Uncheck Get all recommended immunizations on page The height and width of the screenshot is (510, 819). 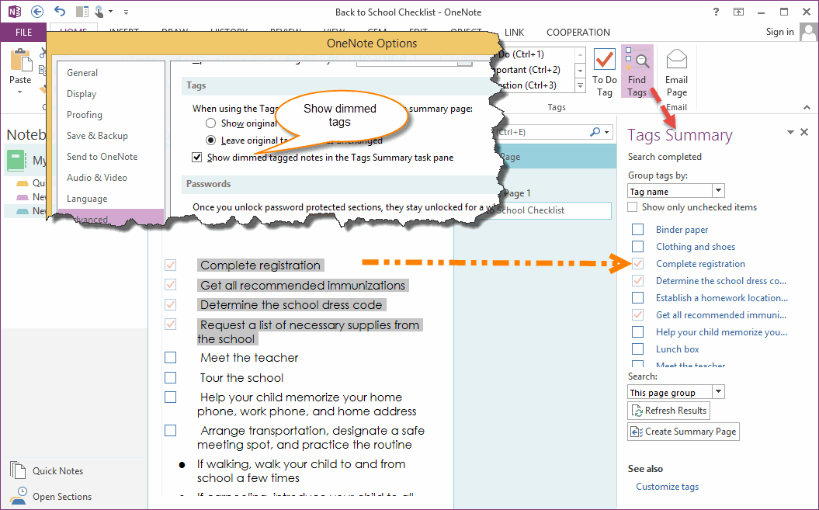click(x=170, y=285)
